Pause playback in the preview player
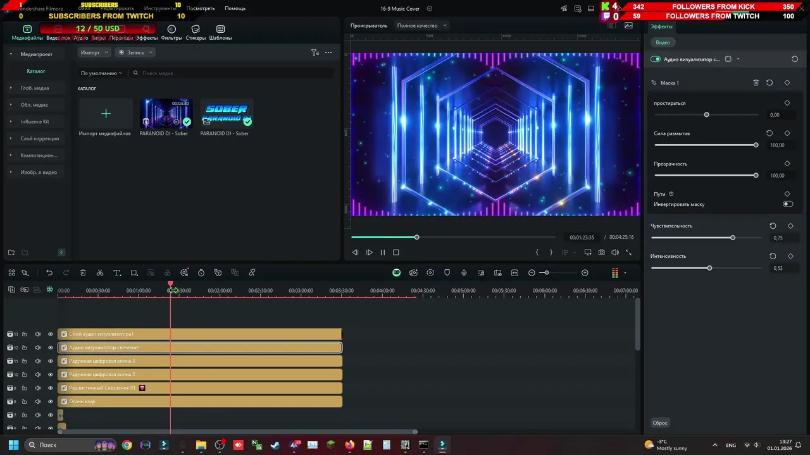810x455 pixels. [383, 252]
